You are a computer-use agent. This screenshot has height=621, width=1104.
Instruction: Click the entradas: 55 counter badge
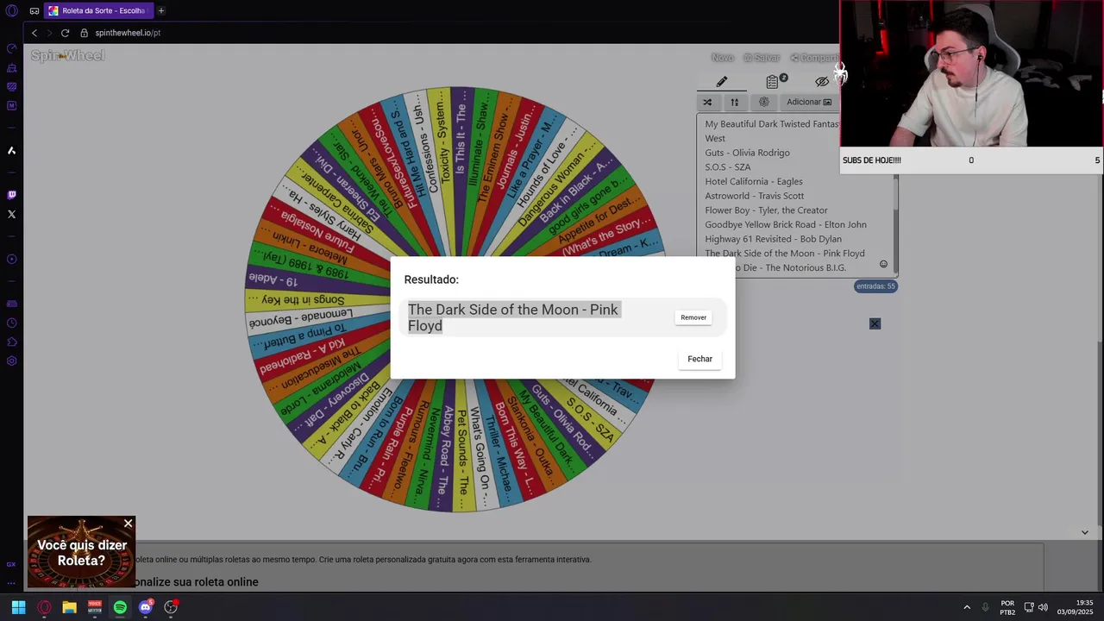coord(875,286)
